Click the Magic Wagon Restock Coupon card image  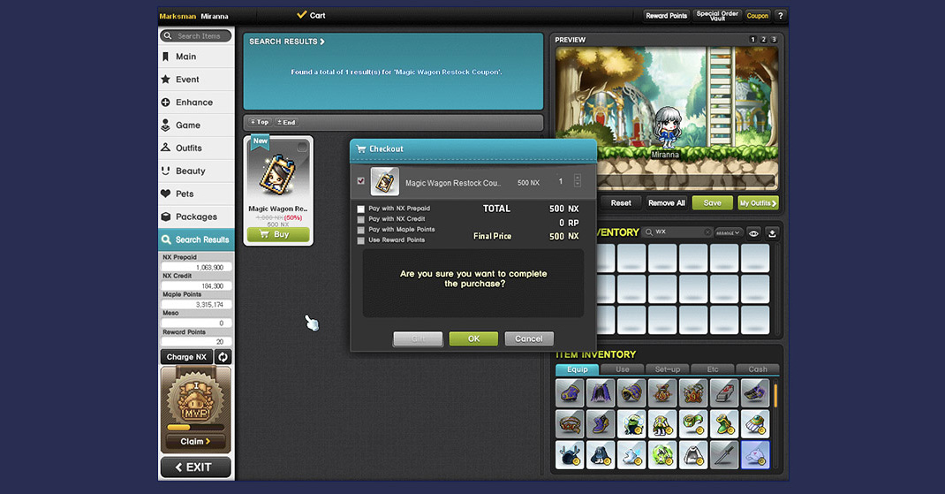coord(278,173)
